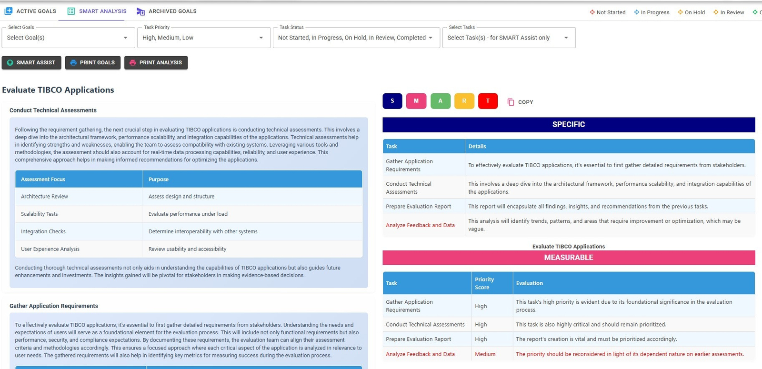Click the copy clipboard icon

pos(511,102)
